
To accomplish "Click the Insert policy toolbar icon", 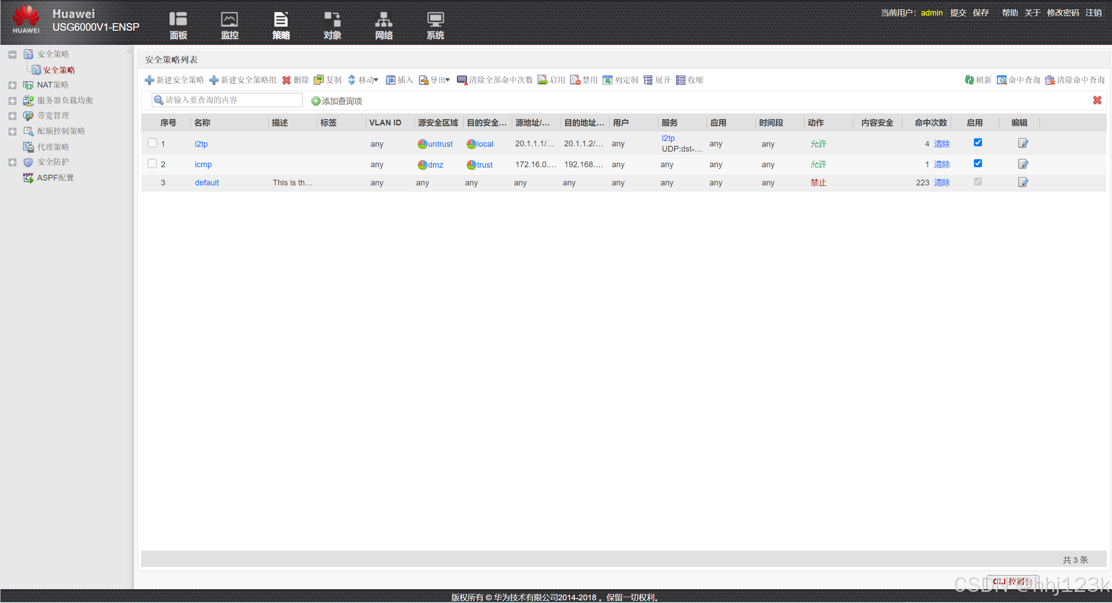I will click(390, 80).
